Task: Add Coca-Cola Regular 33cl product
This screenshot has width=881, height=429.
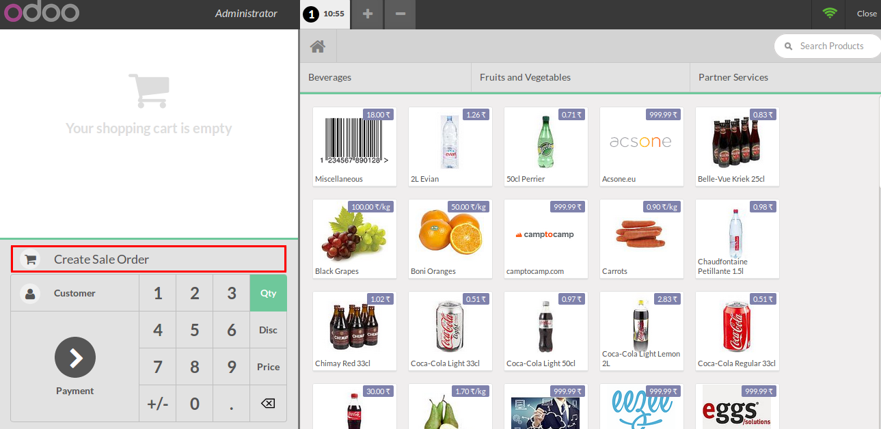Action: click(737, 331)
